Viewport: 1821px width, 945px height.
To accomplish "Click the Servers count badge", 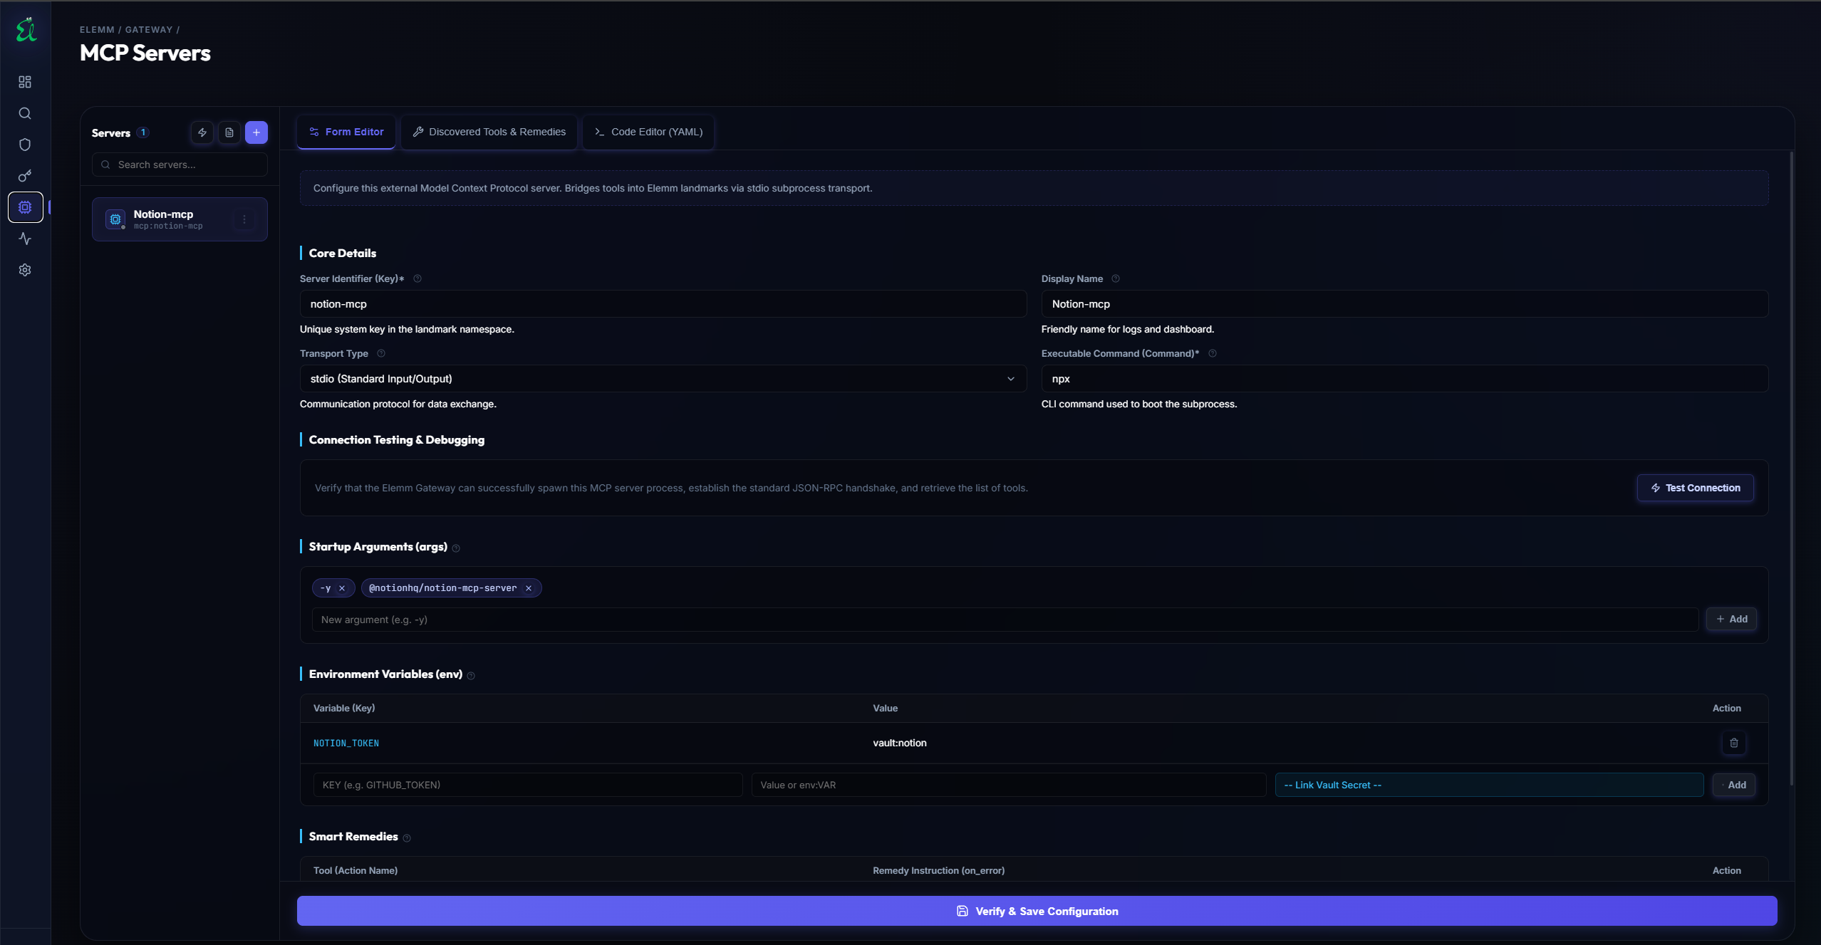I will (x=143, y=132).
